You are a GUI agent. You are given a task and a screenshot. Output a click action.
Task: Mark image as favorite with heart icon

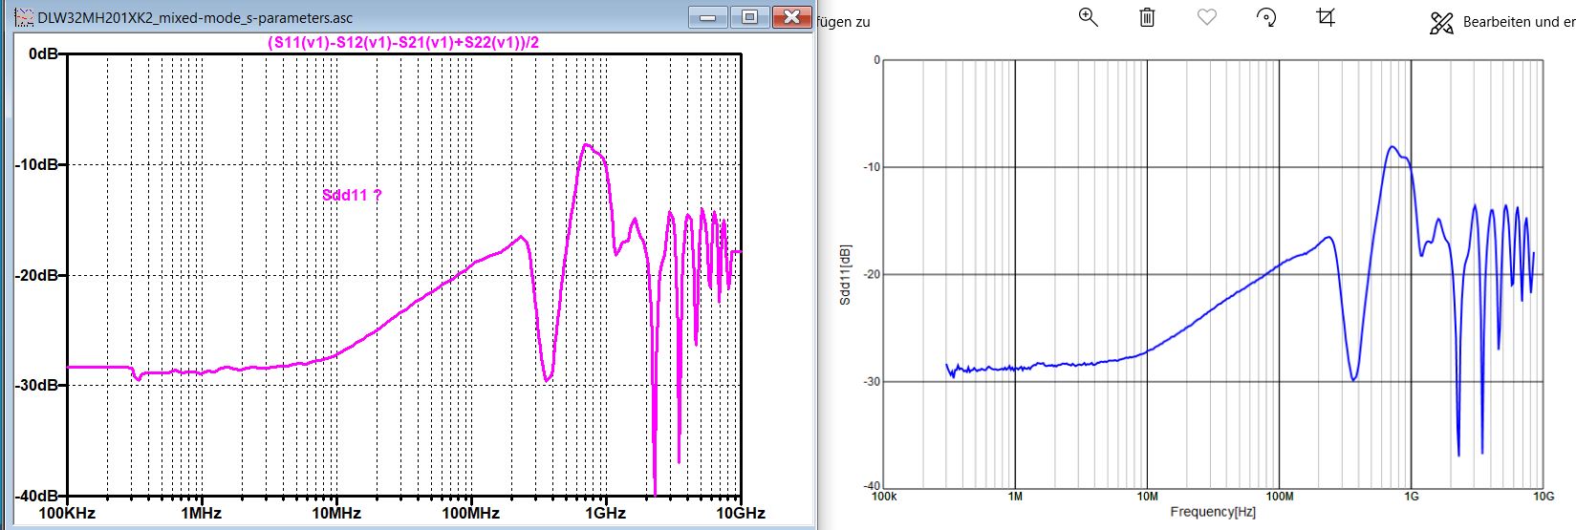[x=1207, y=17]
